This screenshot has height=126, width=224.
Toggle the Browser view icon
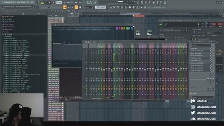(126, 7)
